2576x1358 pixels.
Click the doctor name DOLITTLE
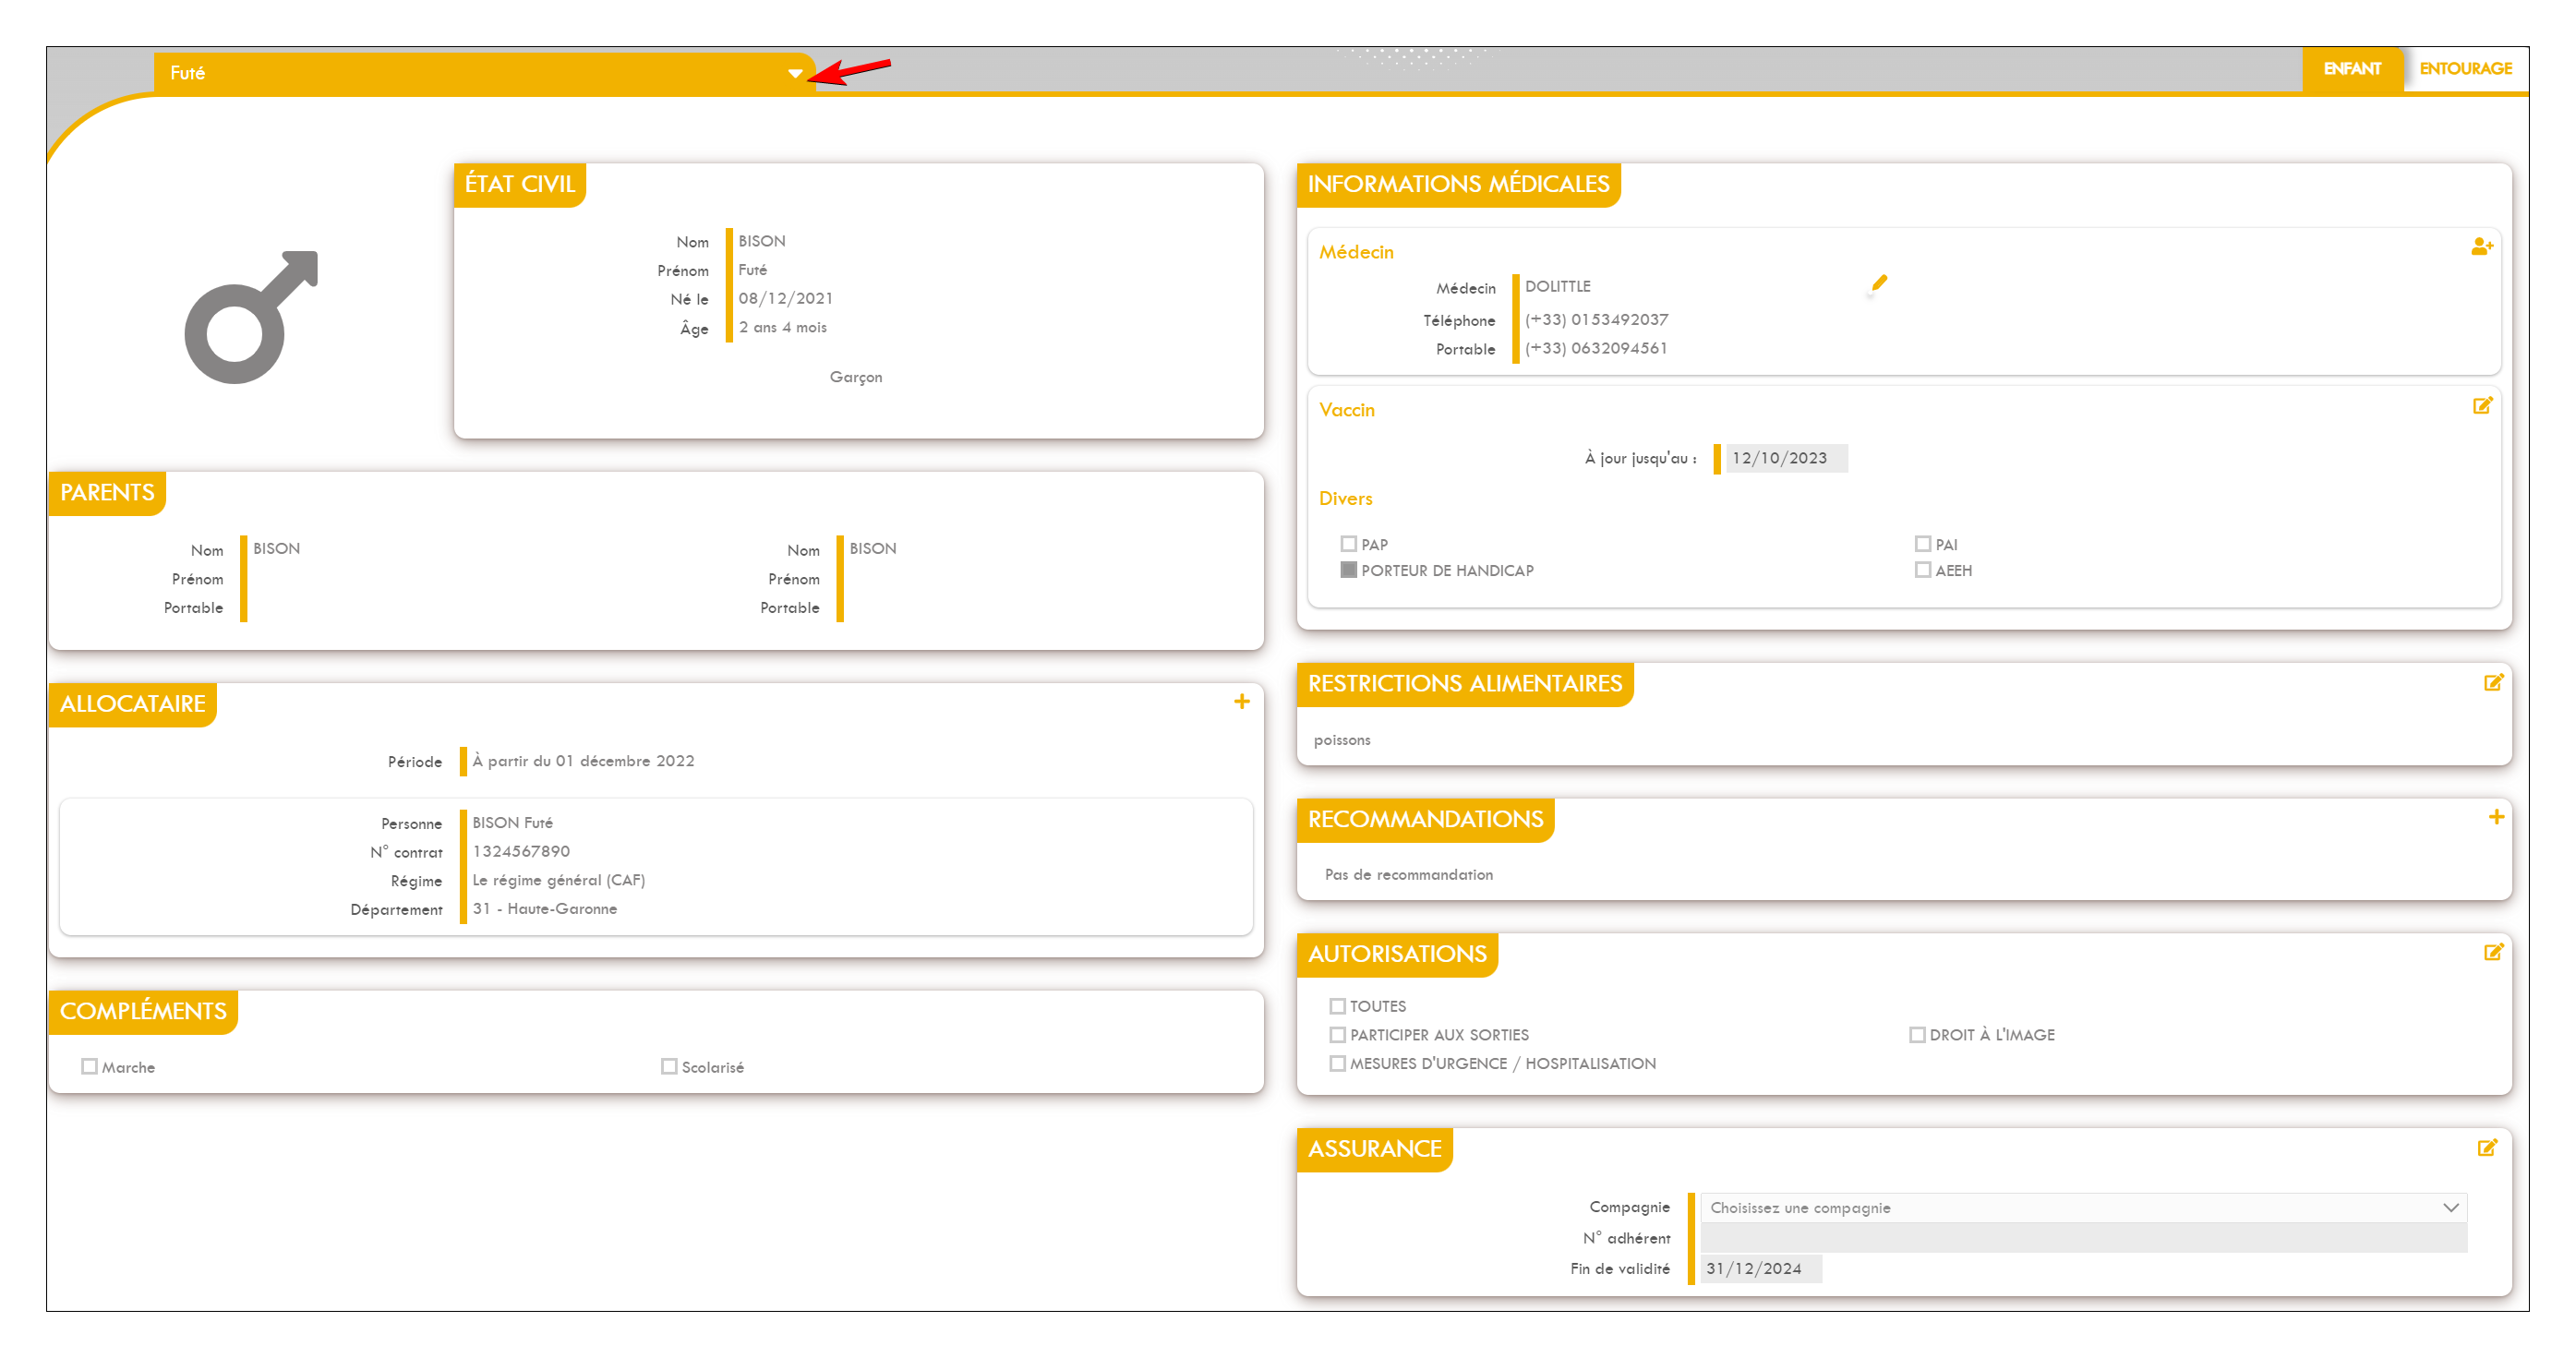click(1557, 287)
